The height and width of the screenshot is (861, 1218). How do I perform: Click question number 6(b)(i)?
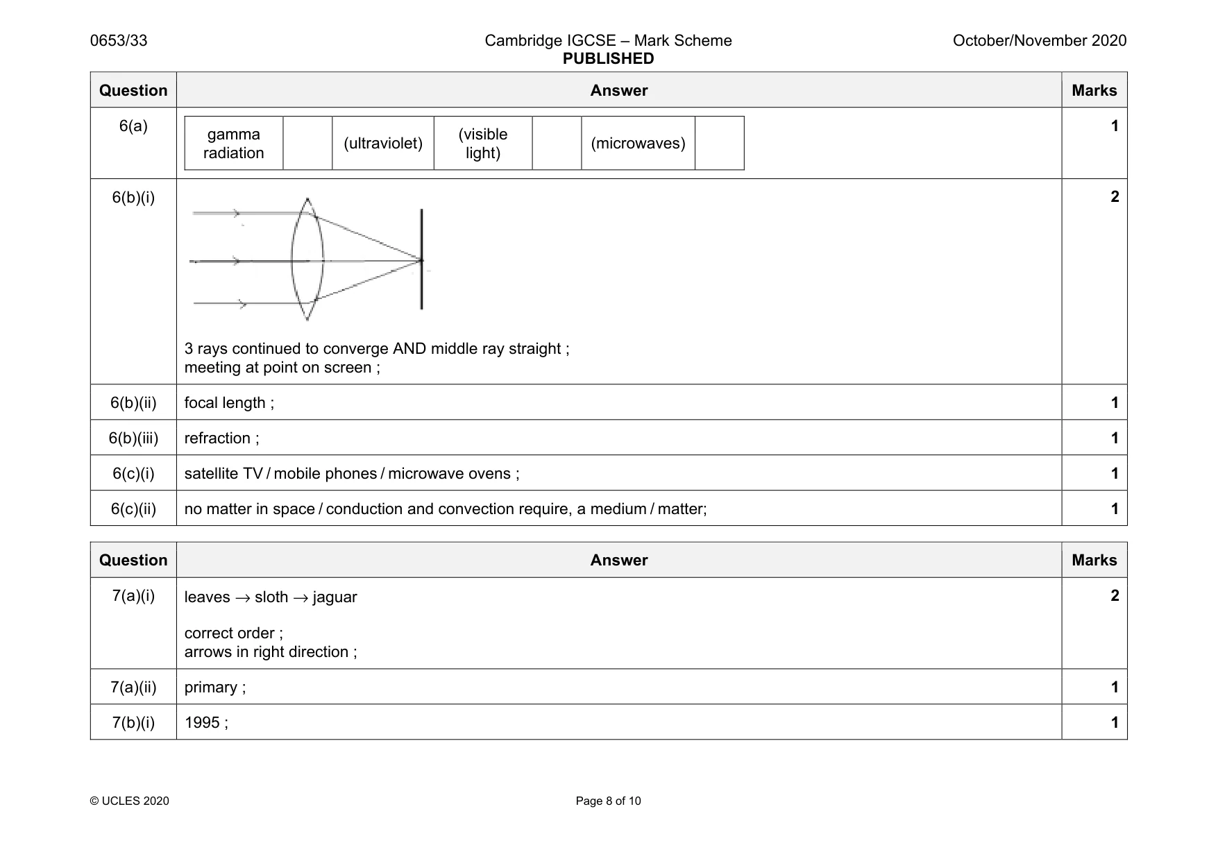pyautogui.click(x=133, y=198)
